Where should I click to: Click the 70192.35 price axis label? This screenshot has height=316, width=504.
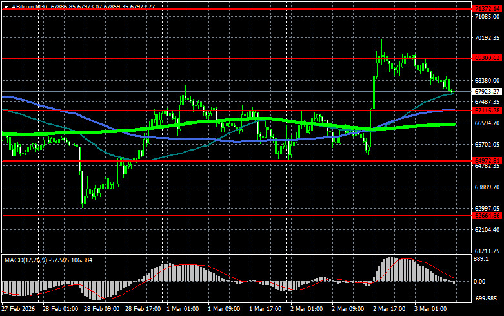click(x=487, y=38)
